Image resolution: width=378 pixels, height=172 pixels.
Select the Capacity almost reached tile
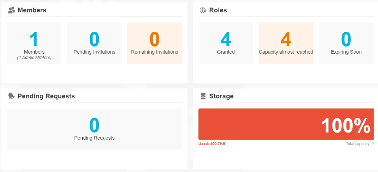(286, 43)
